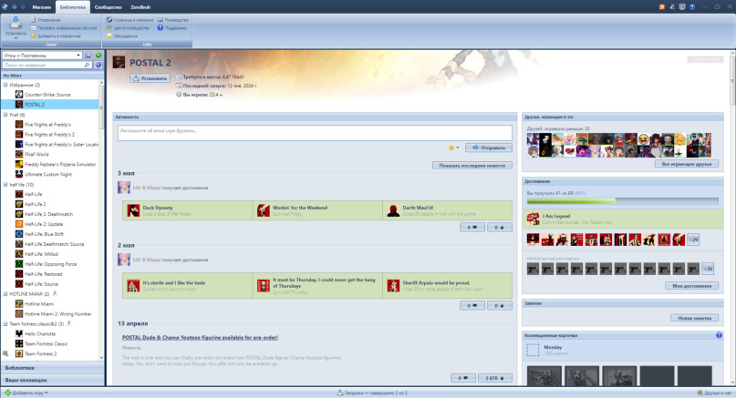Click Показать последние новости button

[472, 166]
